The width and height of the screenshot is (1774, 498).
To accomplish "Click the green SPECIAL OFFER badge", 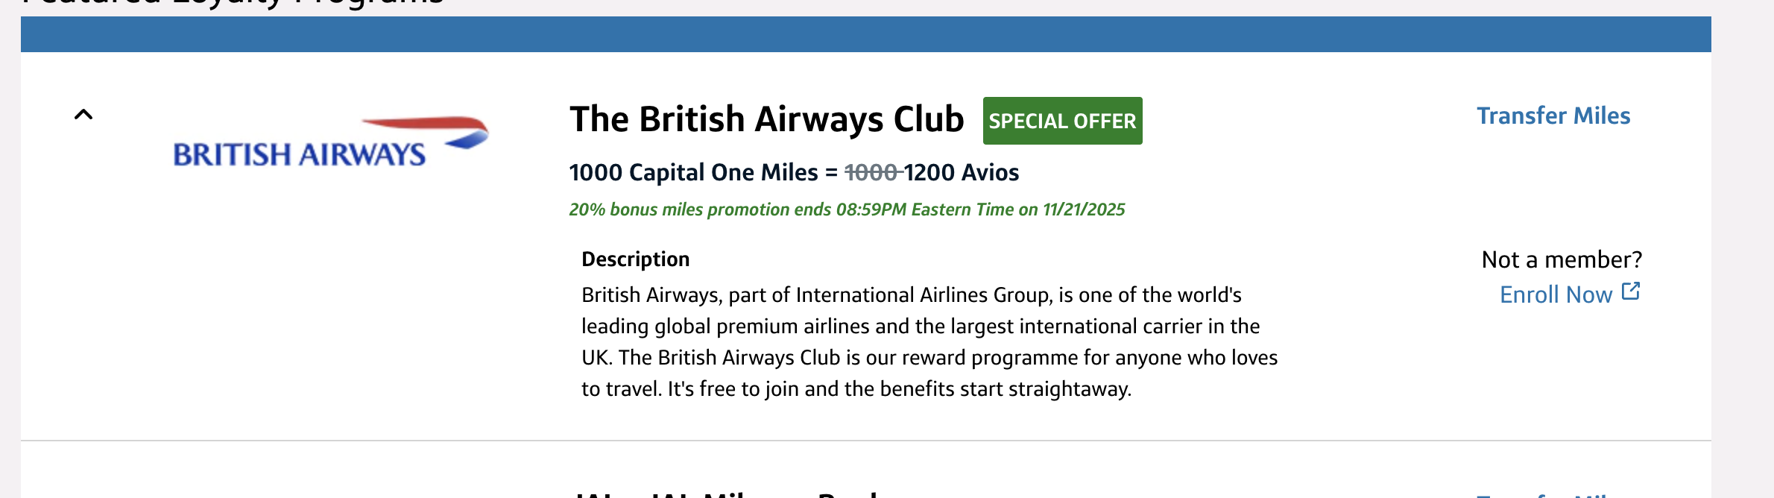I will [x=1061, y=120].
